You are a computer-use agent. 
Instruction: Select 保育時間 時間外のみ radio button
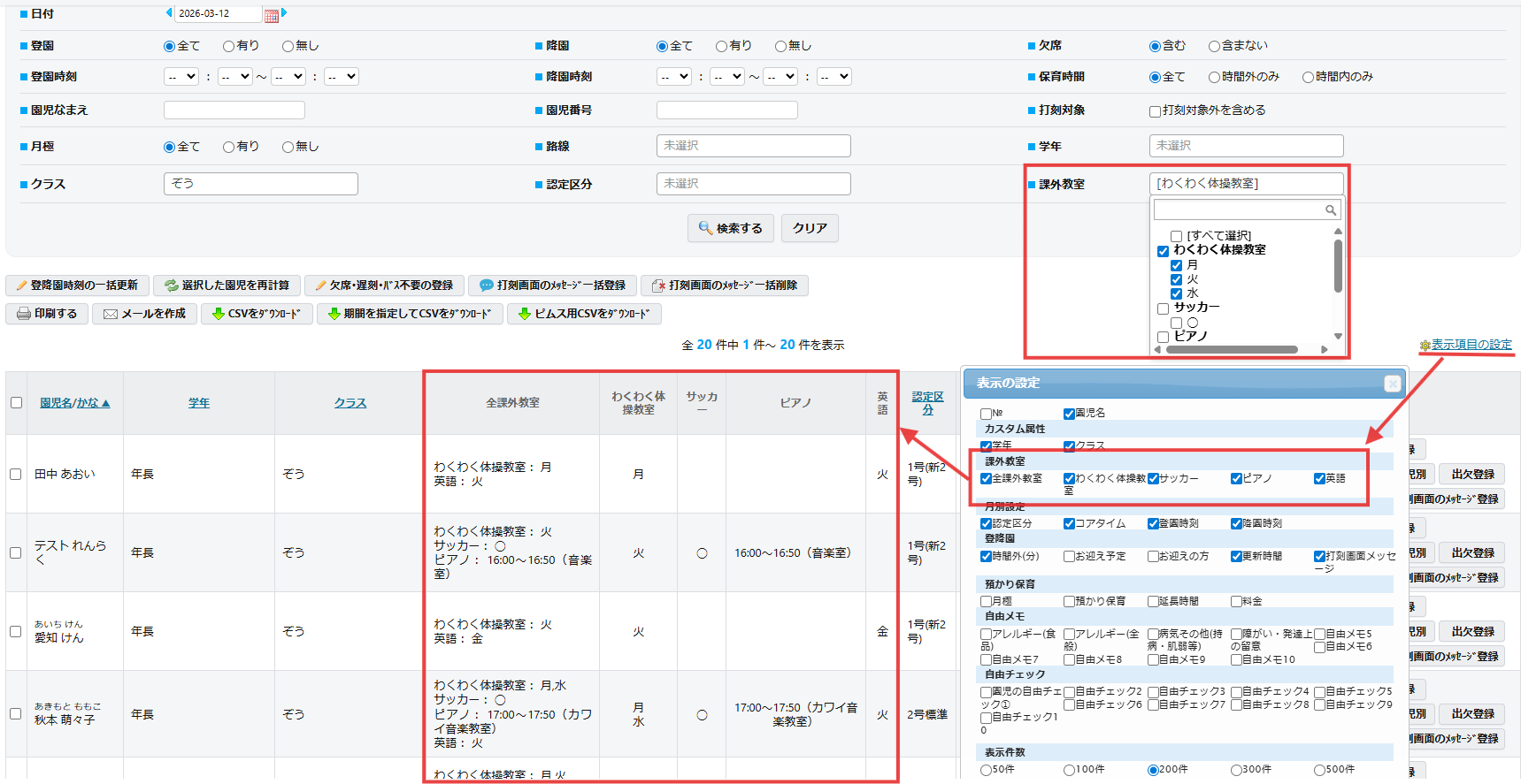pyautogui.click(x=1214, y=78)
